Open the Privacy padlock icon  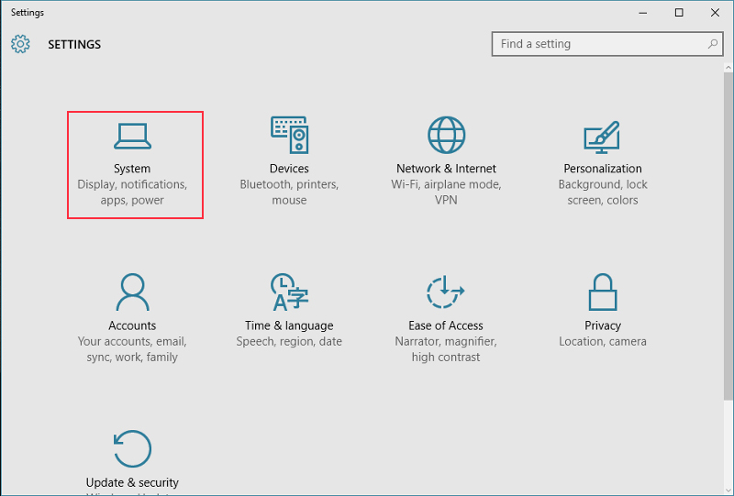(x=603, y=292)
